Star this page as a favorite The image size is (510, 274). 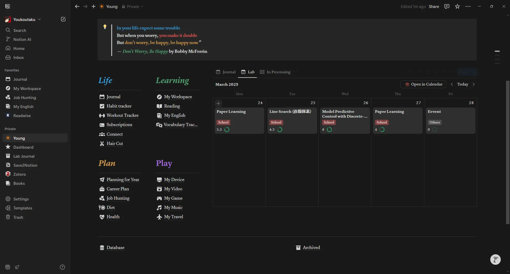tap(457, 7)
